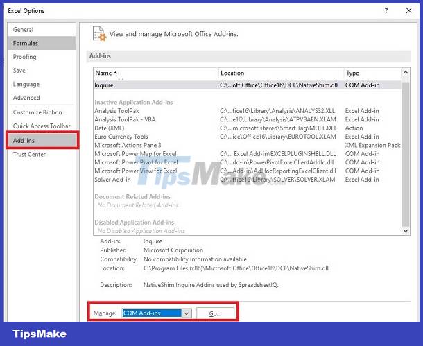Click the MOFL.DLL location cell
This screenshot has width=423, height=346.
[278, 128]
